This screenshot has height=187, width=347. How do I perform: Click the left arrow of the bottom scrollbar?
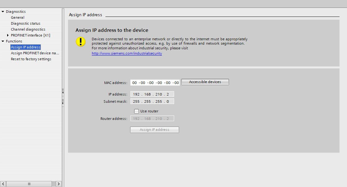tap(3, 184)
